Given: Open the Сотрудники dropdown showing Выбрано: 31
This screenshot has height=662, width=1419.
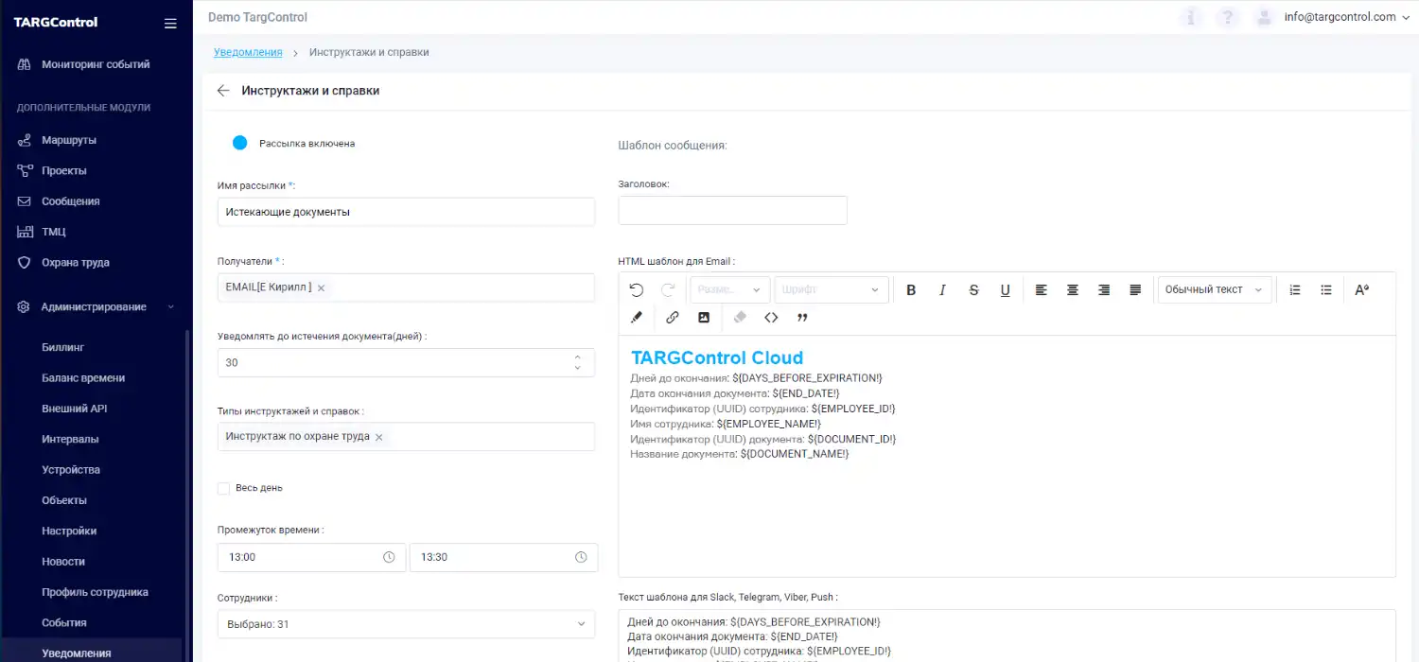Looking at the screenshot, I should click(x=406, y=623).
